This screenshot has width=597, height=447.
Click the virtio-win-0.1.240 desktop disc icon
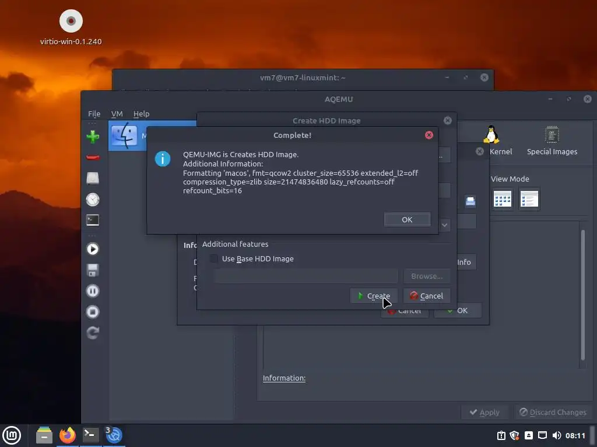pyautogui.click(x=71, y=21)
